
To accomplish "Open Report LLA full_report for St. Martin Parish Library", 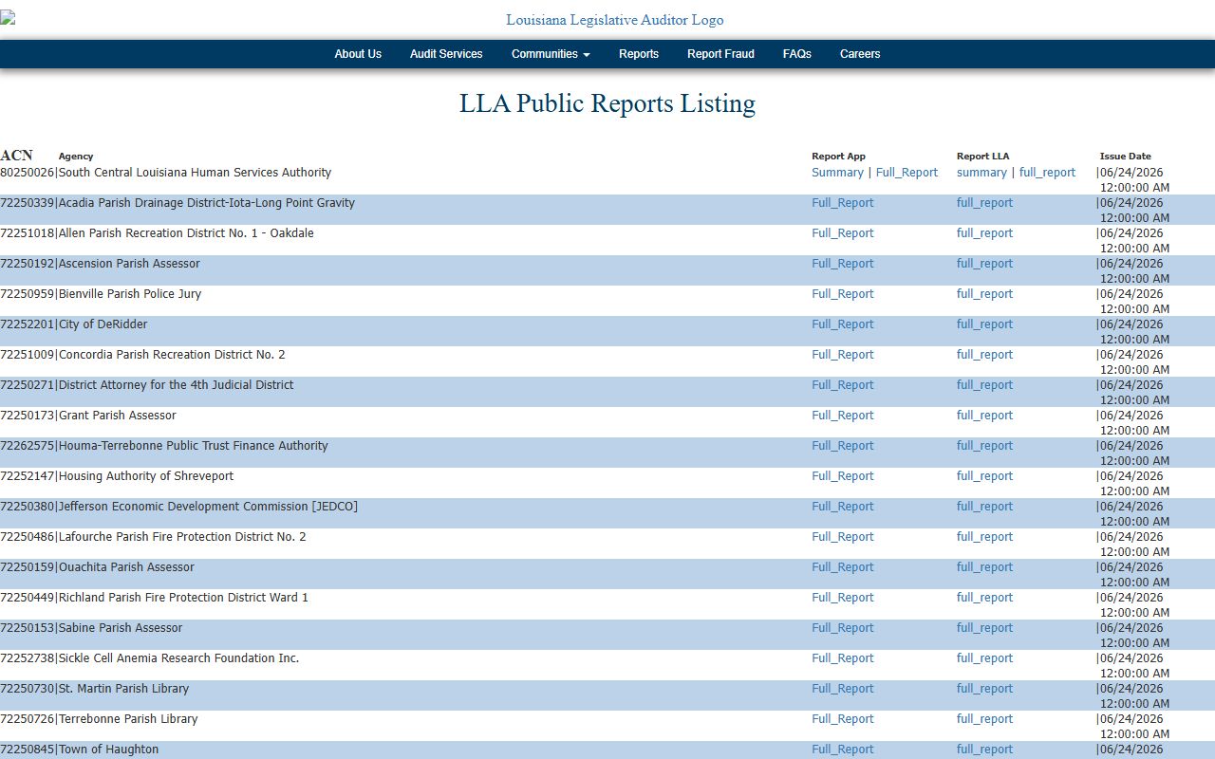I will coord(984,689).
